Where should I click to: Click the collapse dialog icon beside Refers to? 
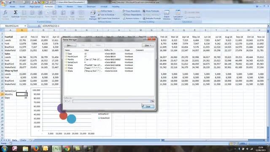152,101
